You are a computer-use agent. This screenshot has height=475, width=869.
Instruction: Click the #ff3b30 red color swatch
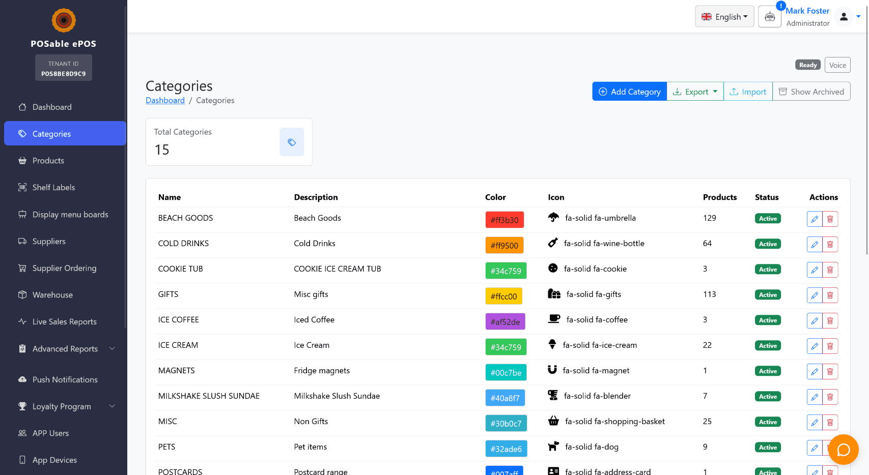tap(504, 220)
